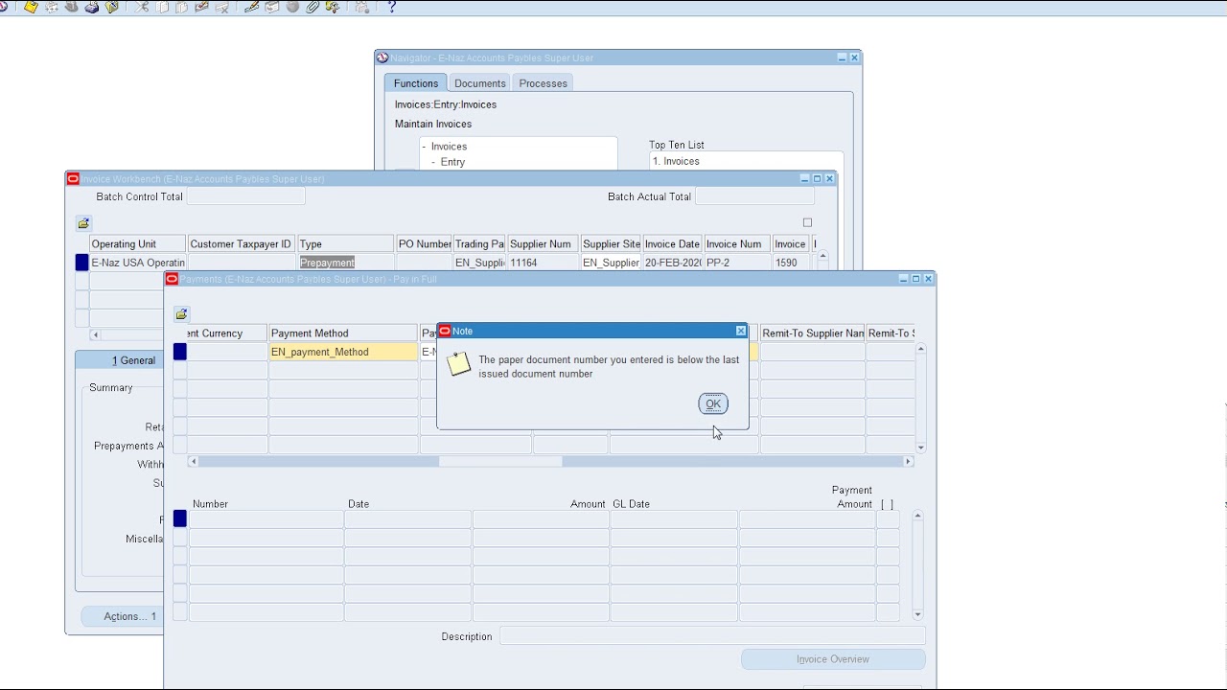Click left arrow of Invoice Workbench horizontal scrollbar
This screenshot has width=1227, height=690.
[x=95, y=334]
